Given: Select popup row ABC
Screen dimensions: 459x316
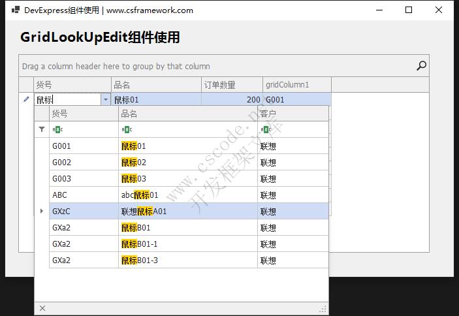Looking at the screenshot, I should (189, 195).
